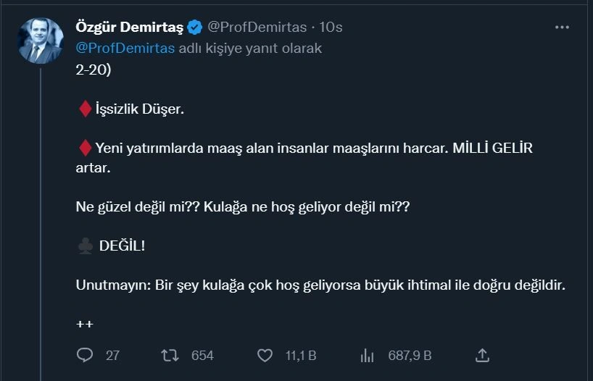Click the red diamond beside İşsizlik Düşer
Viewport: 593px width, 381px height.
(85, 109)
